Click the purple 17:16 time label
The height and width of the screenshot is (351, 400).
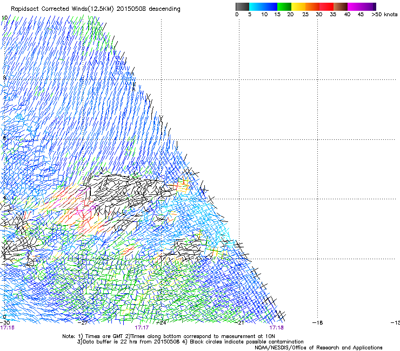coord(8,328)
